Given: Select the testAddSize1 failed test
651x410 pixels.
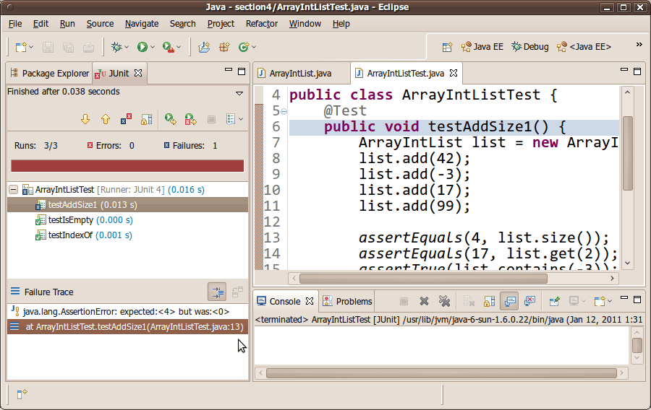Looking at the screenshot, I should [x=127, y=204].
